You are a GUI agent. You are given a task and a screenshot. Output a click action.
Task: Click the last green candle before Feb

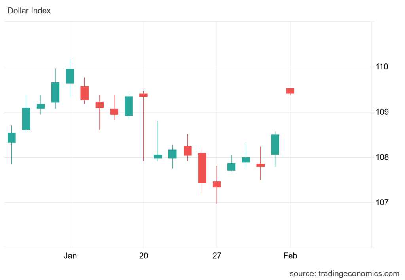pos(275,144)
